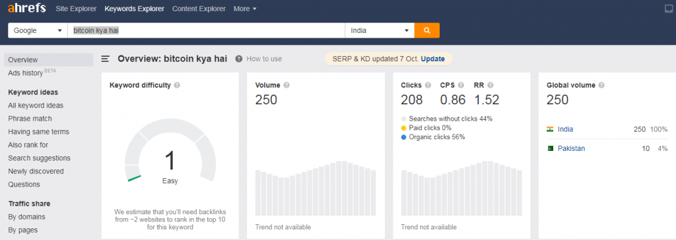676x240 pixels.
Task: Click the Clicks value 208
Action: (412, 100)
